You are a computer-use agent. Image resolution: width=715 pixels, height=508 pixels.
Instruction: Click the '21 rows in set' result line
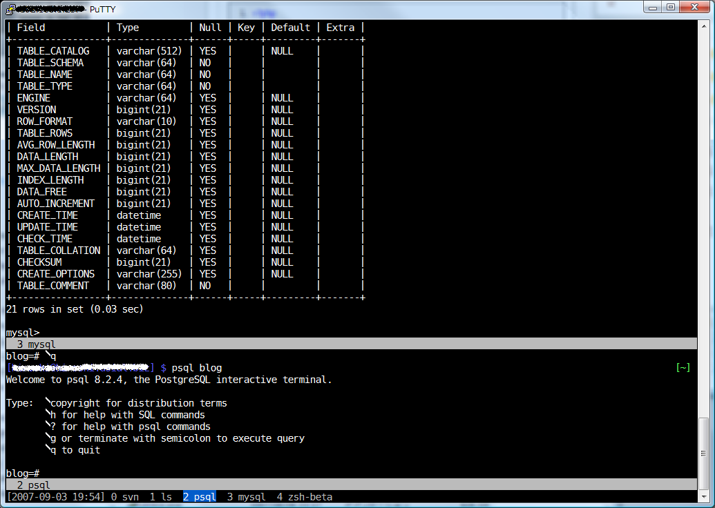75,309
